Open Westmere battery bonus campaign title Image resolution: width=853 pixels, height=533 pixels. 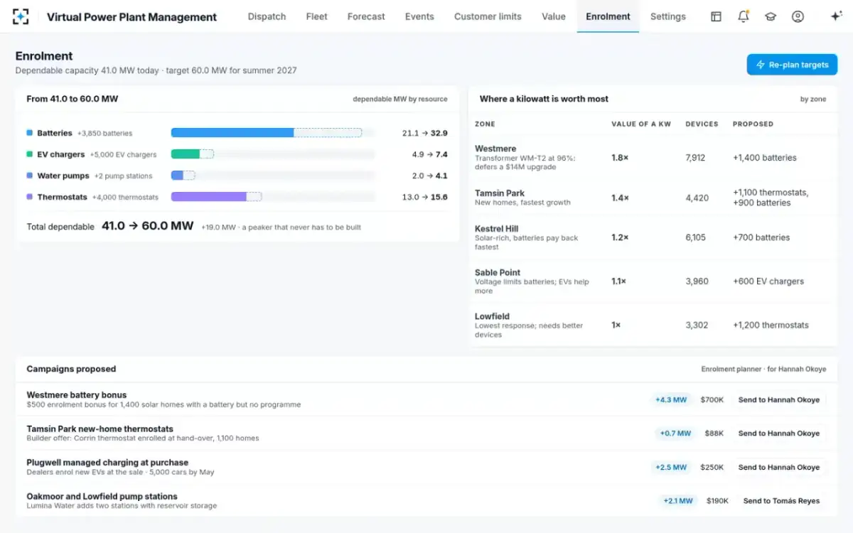[77, 395]
